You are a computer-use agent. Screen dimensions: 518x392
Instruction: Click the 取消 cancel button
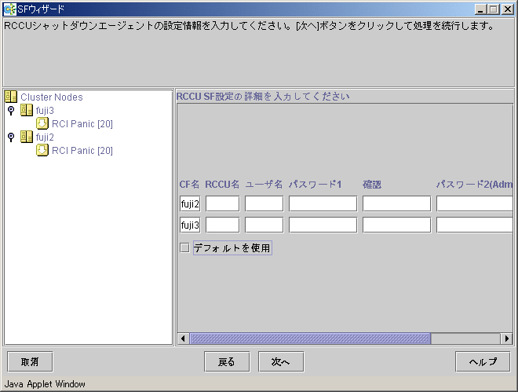click(30, 361)
